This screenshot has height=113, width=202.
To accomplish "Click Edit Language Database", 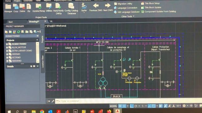I will [127, 12].
